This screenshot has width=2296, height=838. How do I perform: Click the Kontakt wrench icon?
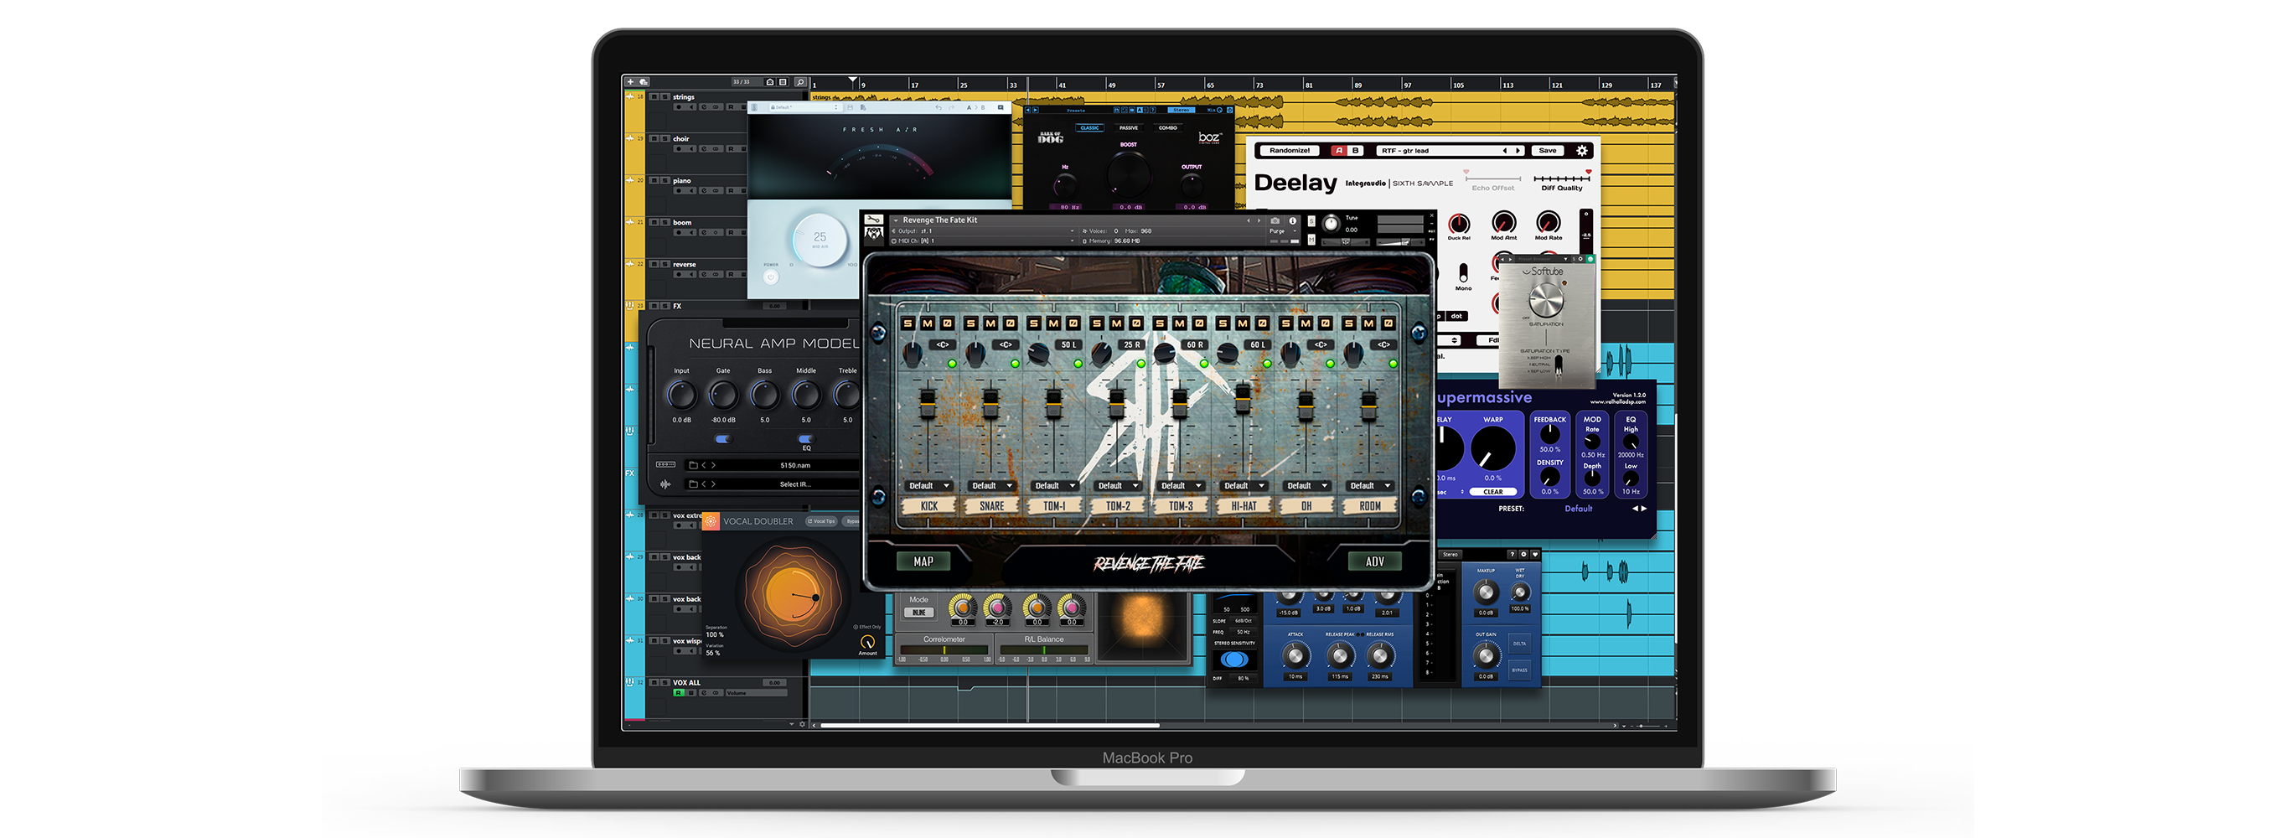(874, 220)
